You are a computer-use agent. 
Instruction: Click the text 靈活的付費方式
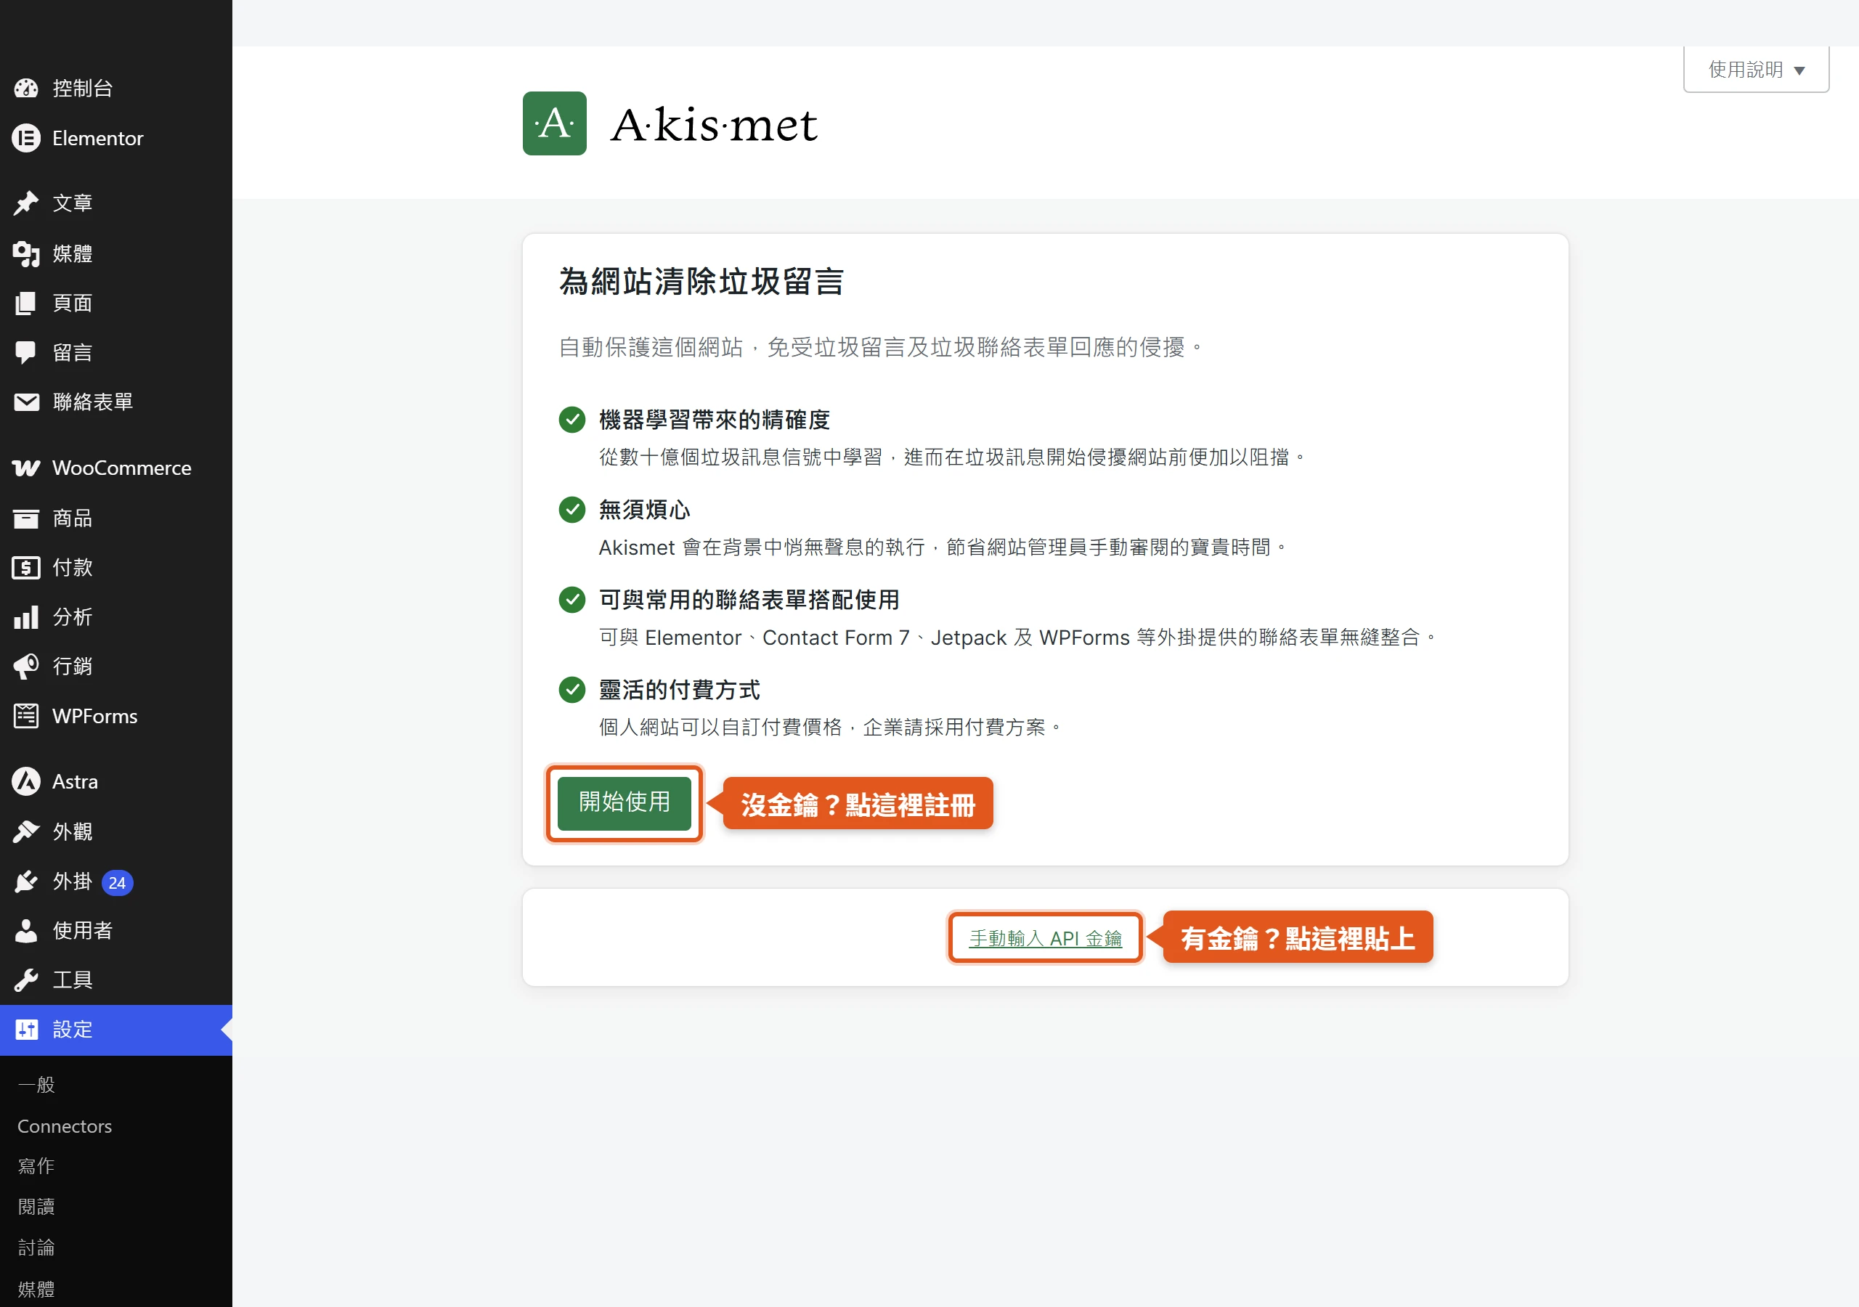point(679,689)
